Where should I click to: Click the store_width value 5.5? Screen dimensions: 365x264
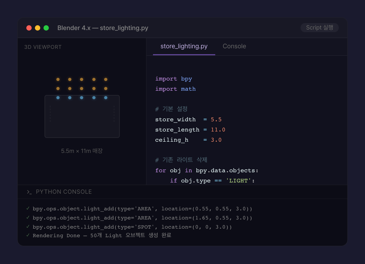coord(216,120)
